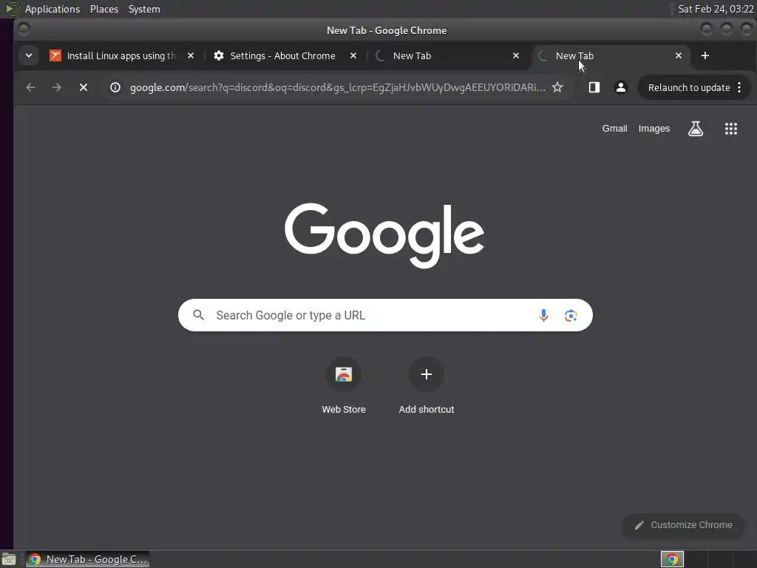Open the Web Store shortcut
The width and height of the screenshot is (757, 568).
click(x=344, y=386)
